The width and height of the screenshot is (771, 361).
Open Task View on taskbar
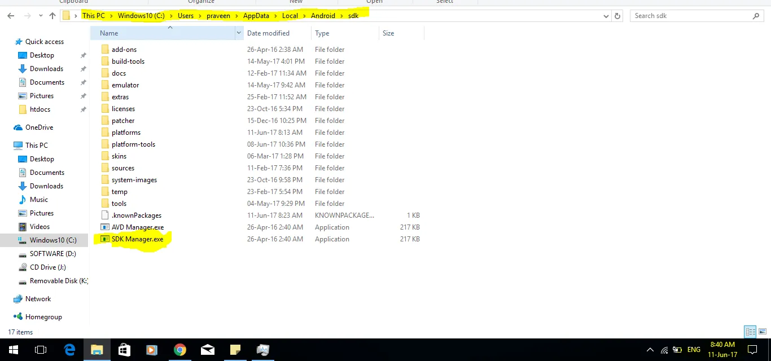[41, 350]
